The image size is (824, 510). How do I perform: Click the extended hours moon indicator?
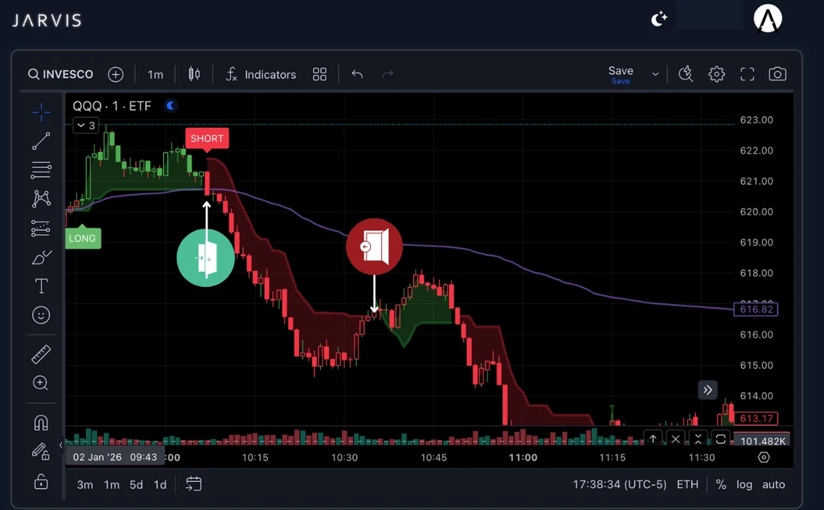point(171,106)
